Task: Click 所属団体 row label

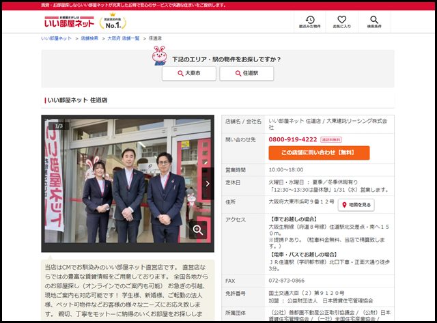Action: pos(236,313)
